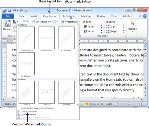Switch to Full Screen Reading view
Viewport: 149px width, 126px height.
(90, 104)
